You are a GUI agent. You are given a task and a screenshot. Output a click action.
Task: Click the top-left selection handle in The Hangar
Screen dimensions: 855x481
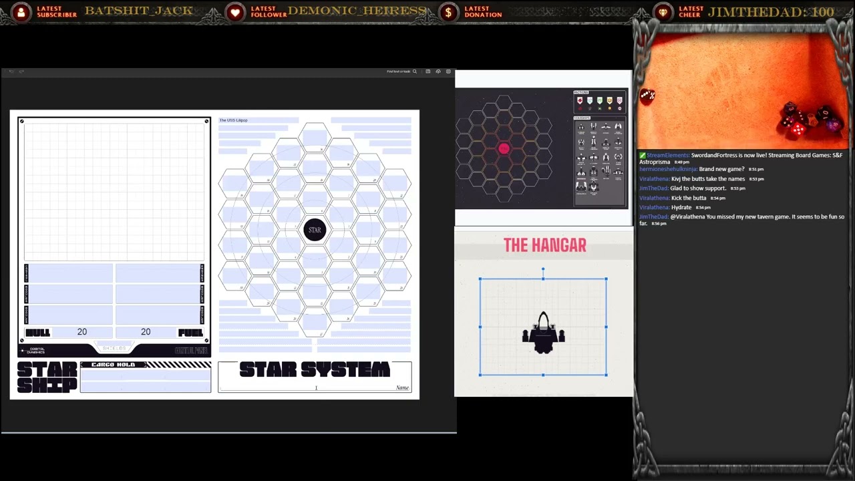pos(480,279)
